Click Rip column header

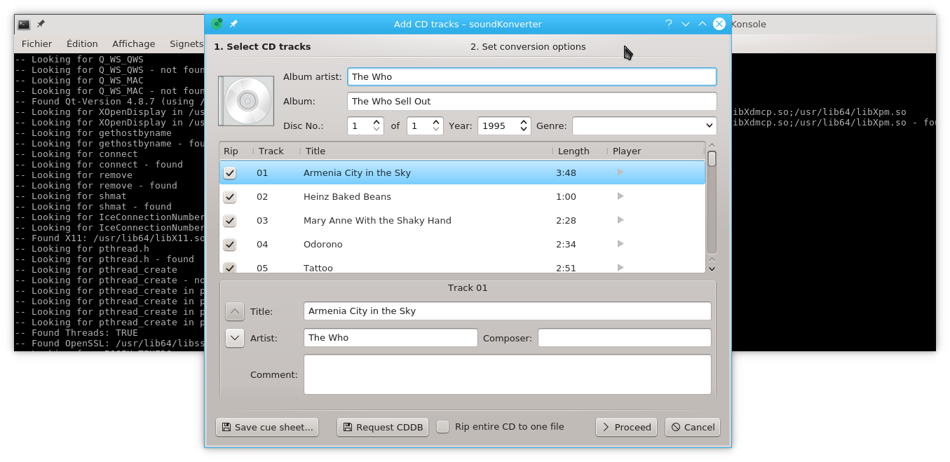236,151
